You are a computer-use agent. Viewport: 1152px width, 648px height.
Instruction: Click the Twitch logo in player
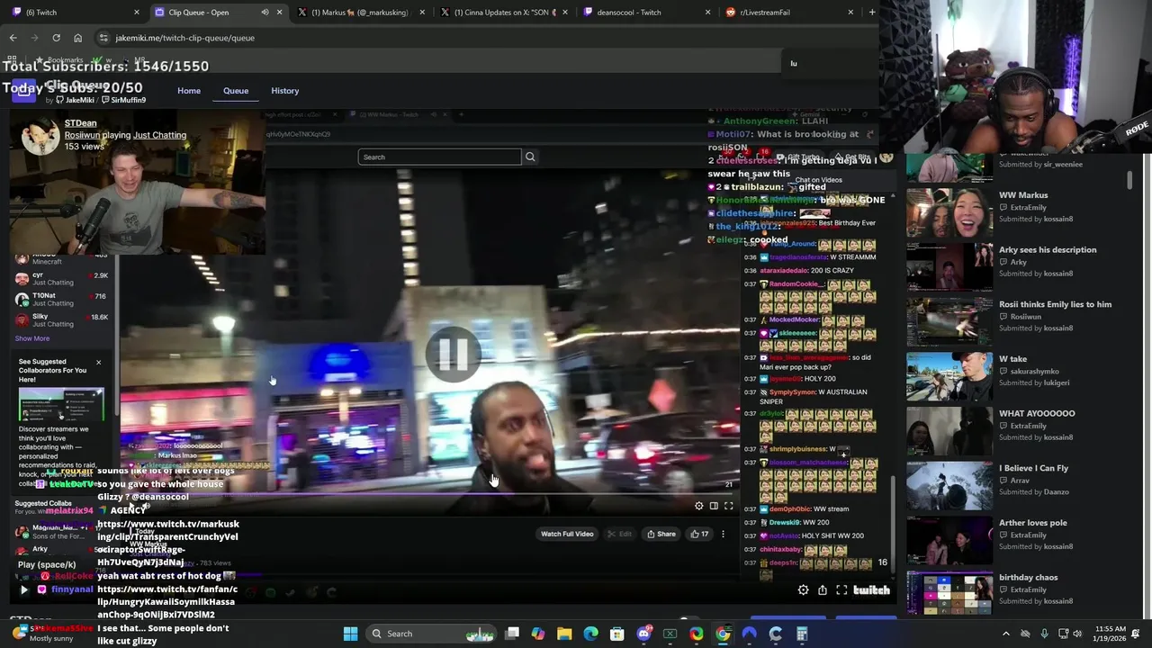pyautogui.click(x=871, y=590)
